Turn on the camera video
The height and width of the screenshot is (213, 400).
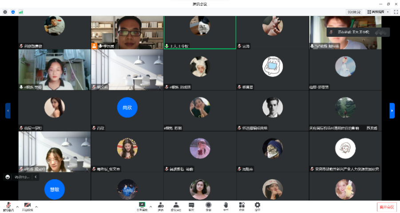[27, 205]
